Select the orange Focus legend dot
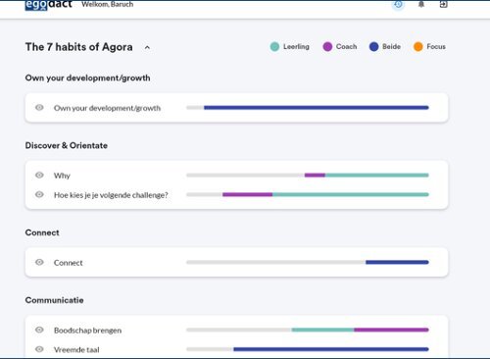Image resolution: width=490 pixels, height=359 pixels. pyautogui.click(x=418, y=47)
